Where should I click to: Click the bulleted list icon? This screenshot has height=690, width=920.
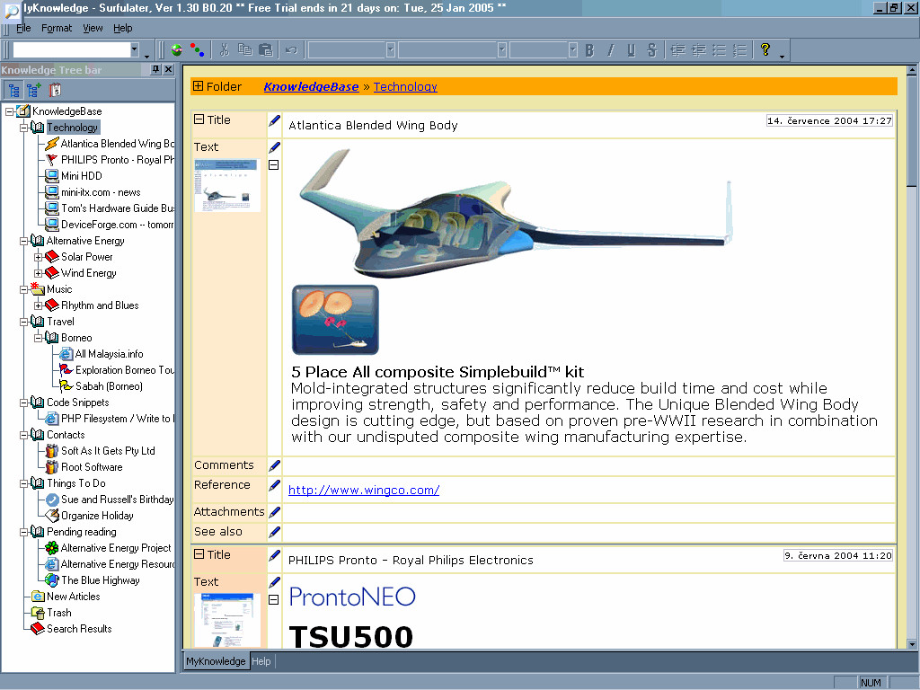click(720, 50)
